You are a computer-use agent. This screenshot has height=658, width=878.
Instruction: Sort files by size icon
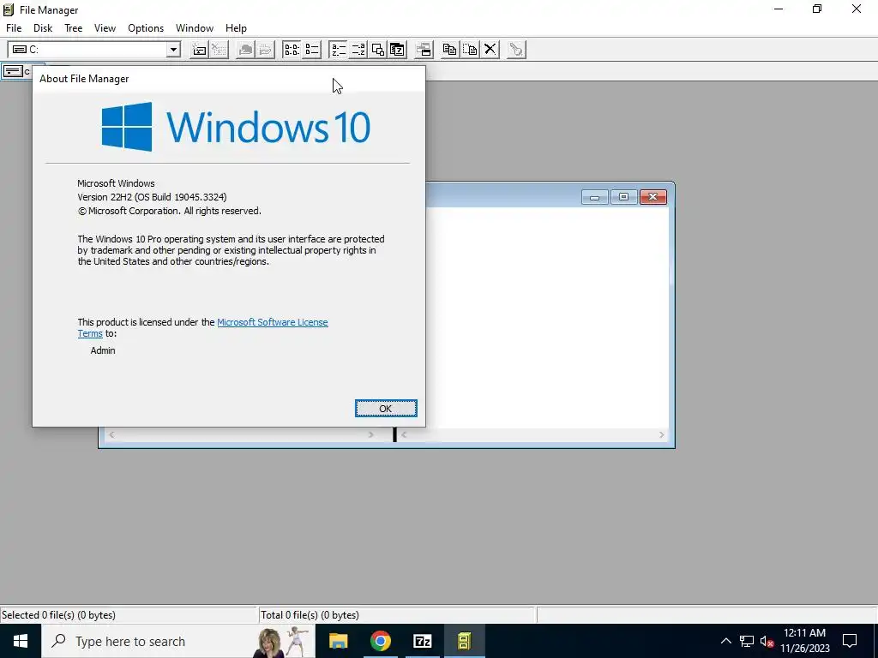tap(377, 49)
